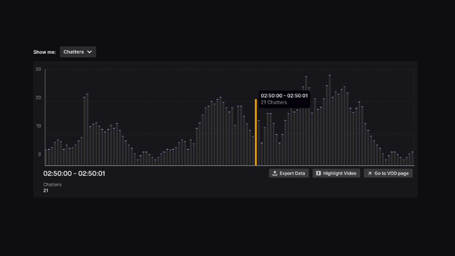This screenshot has width=455, height=256.
Task: Click the export icon to download chart data
Action: (275, 173)
